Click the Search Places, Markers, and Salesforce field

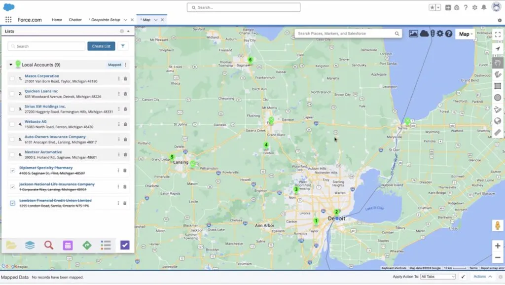(x=345, y=34)
